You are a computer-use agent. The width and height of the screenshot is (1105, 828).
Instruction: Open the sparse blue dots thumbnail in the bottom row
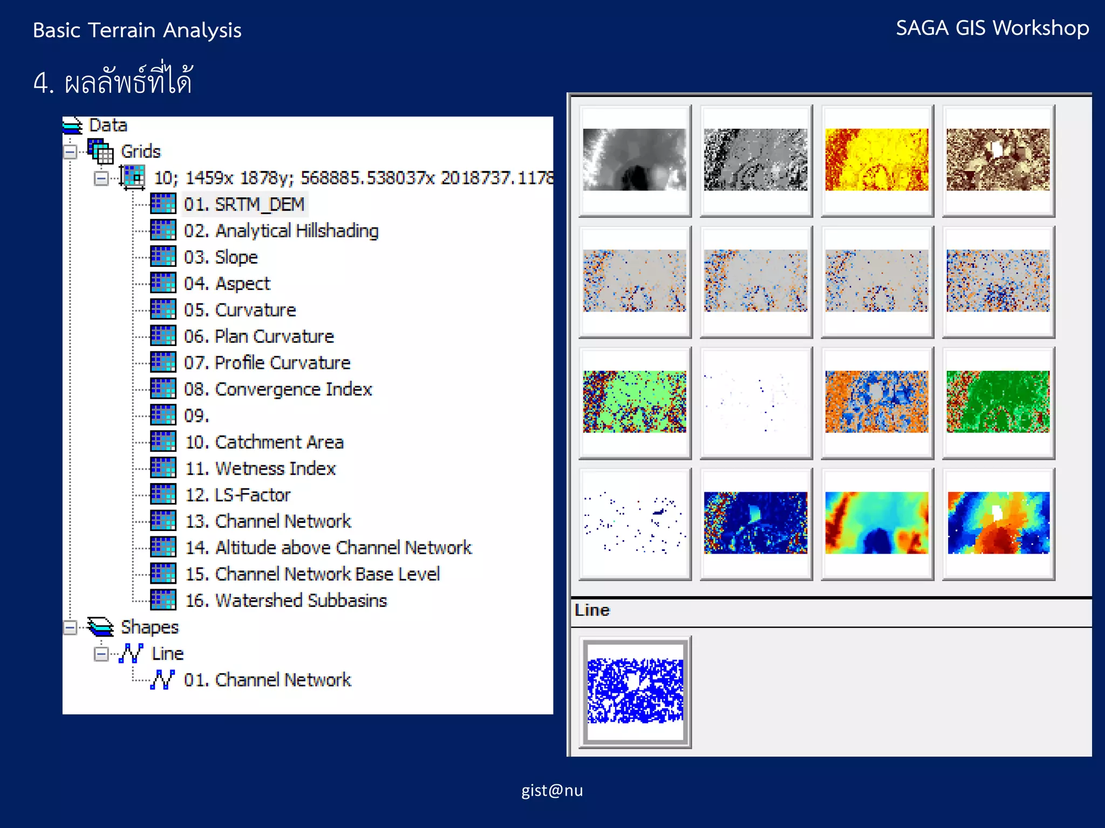635,524
